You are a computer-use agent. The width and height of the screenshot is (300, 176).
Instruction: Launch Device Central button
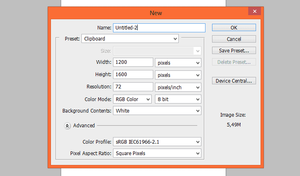tap(234, 81)
